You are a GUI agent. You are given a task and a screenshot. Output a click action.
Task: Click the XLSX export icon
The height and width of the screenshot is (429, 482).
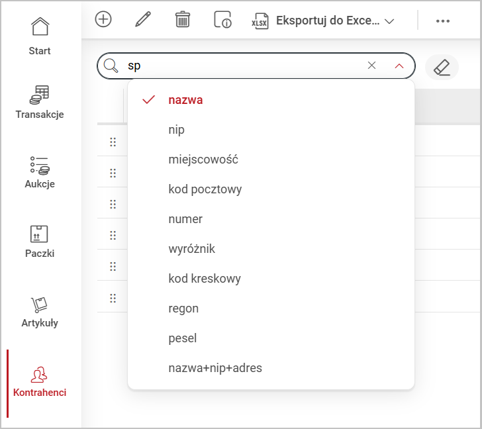point(260,21)
